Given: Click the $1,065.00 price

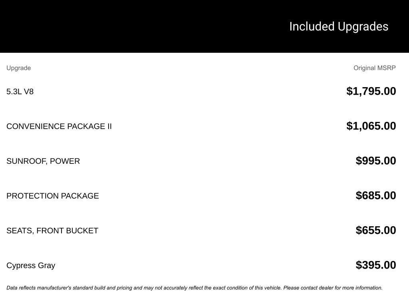Looking at the screenshot, I should point(371,126).
